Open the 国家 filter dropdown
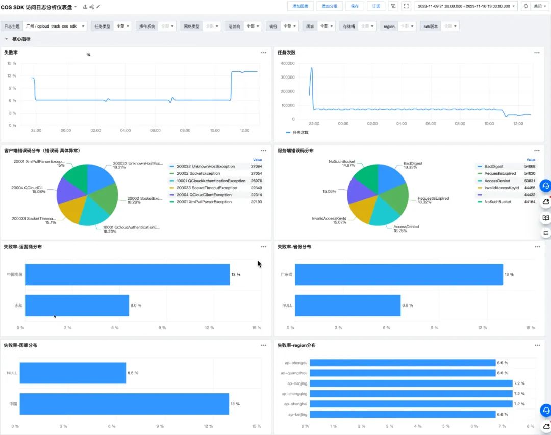Screen dimensions: 551x435 pos(326,26)
